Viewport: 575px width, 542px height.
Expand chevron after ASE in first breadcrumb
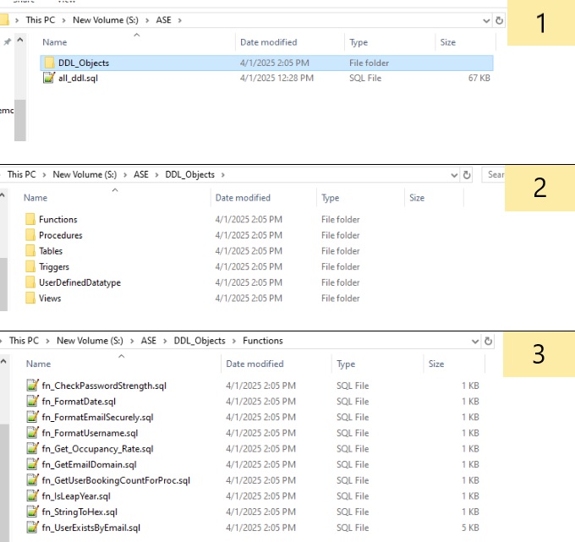[179, 19]
